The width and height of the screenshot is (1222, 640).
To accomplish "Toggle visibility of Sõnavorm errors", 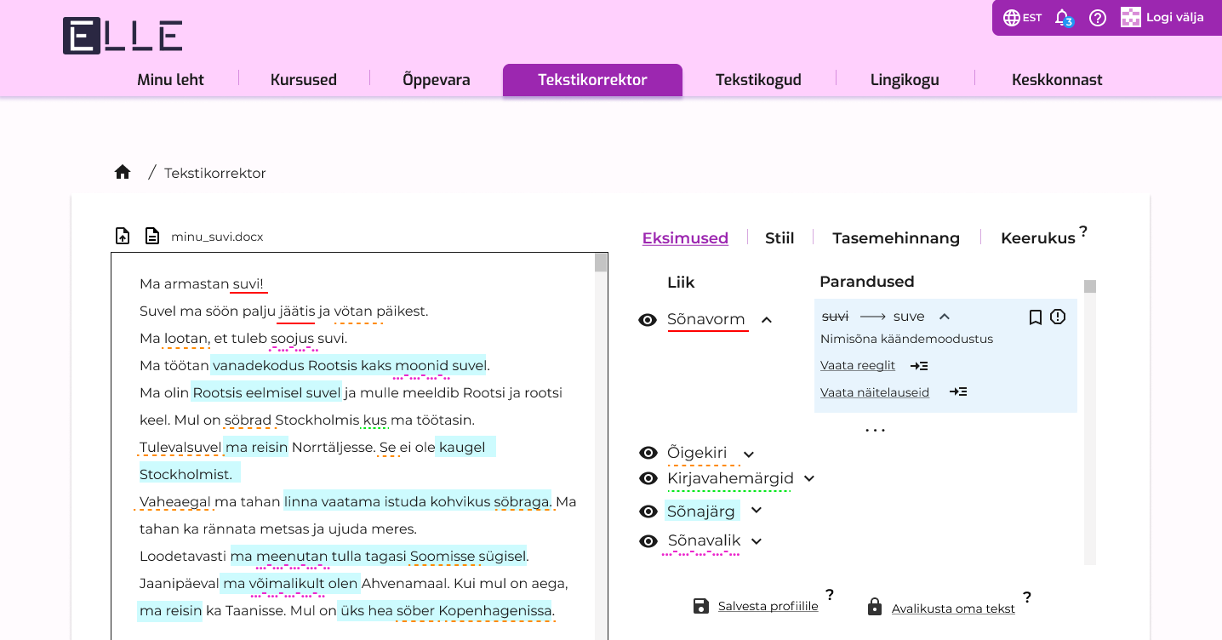I will 648,320.
